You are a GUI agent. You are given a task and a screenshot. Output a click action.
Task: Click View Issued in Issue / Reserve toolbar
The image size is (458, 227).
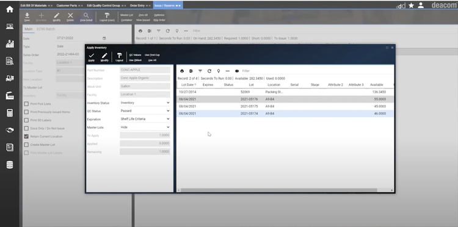coord(143,20)
